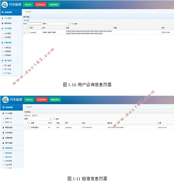Click person icon beside 个人信息 in Figure 5-11

coord(3,113)
